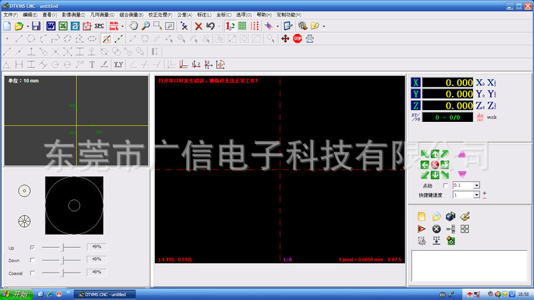
Task: Click the Excel export icon
Action: point(63,26)
